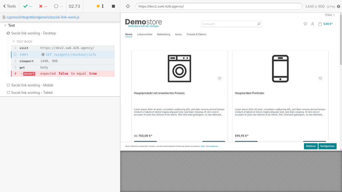Click the wishlist heart icon in store header
Screen dimensions: 342x192
305,24
